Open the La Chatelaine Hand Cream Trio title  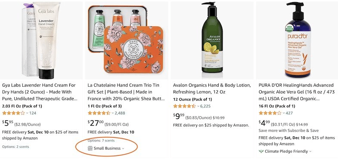(126, 92)
